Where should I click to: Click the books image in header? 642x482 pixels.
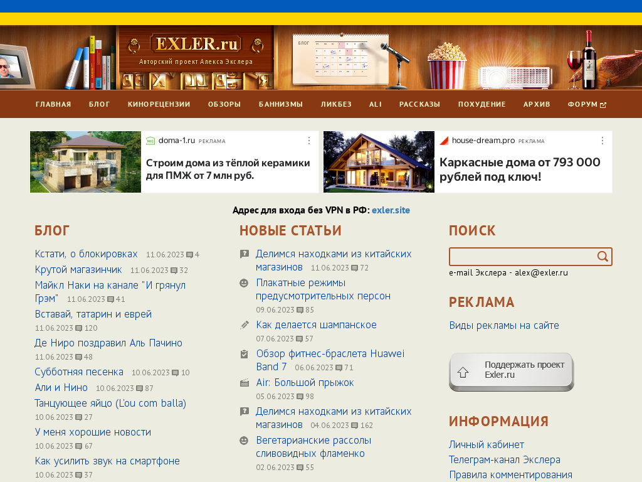pyautogui.click(x=92, y=63)
